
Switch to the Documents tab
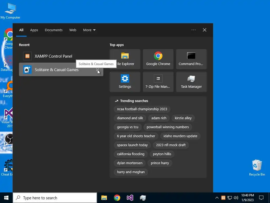(54, 30)
